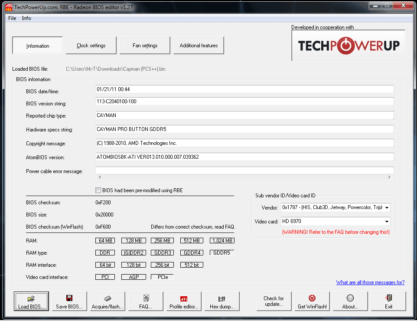The width and height of the screenshot is (417, 321).
Task: Open the Hex dump button
Action: [x=222, y=301]
